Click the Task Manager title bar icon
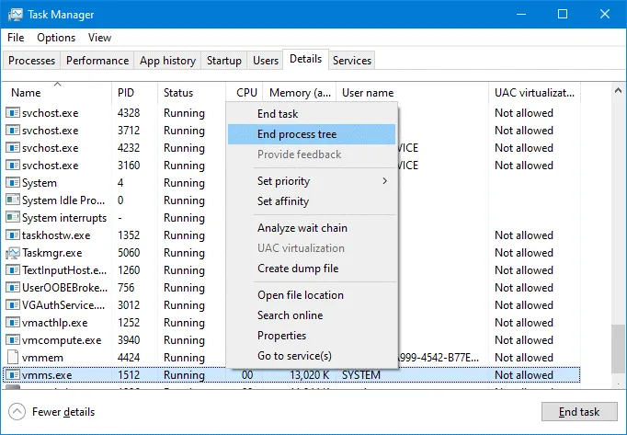 pos(14,14)
